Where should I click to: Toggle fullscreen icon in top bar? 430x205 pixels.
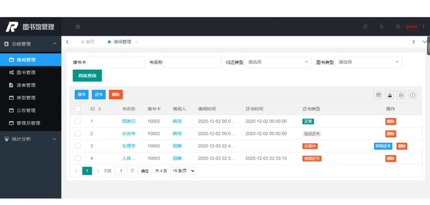pos(398,27)
